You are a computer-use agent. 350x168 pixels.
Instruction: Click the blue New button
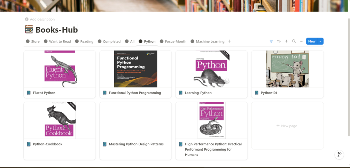click(311, 41)
